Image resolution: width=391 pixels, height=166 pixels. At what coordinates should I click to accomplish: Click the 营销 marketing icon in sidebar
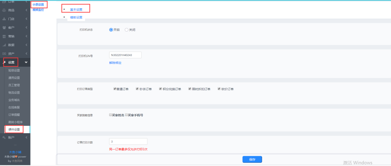click(x=4, y=36)
